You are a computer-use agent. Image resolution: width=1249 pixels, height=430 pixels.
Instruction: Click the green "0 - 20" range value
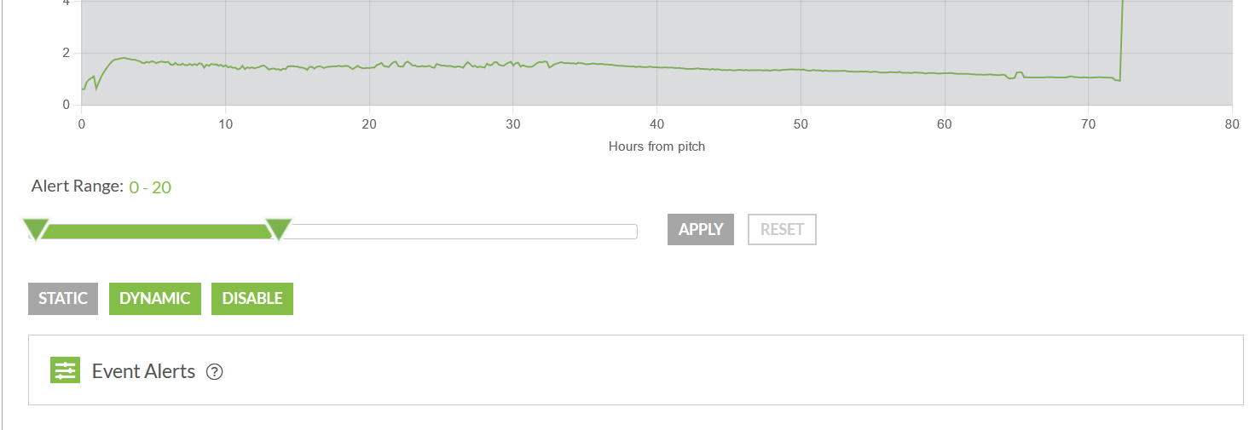pos(150,187)
